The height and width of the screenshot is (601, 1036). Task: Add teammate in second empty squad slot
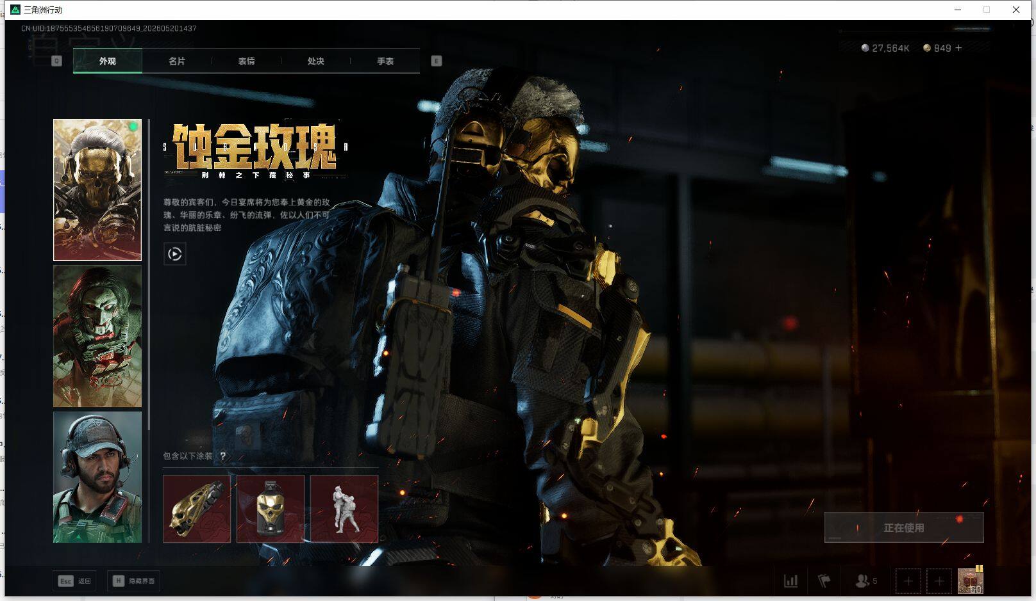(x=939, y=581)
